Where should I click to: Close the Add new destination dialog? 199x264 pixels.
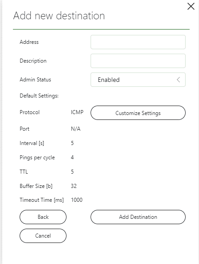(191, 7)
